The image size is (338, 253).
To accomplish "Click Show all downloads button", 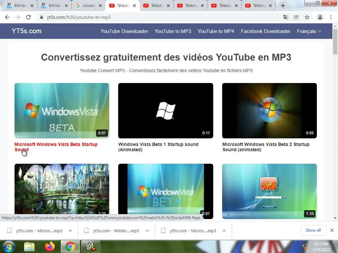I will (x=313, y=230).
